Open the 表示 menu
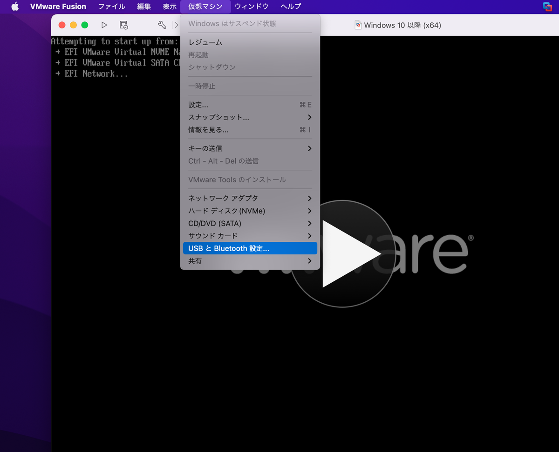Screen dimensions: 559x452 point(170,7)
